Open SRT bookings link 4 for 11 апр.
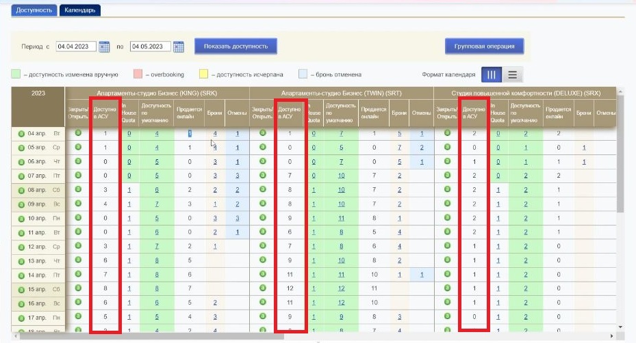This screenshot has height=343, width=636. (400, 232)
